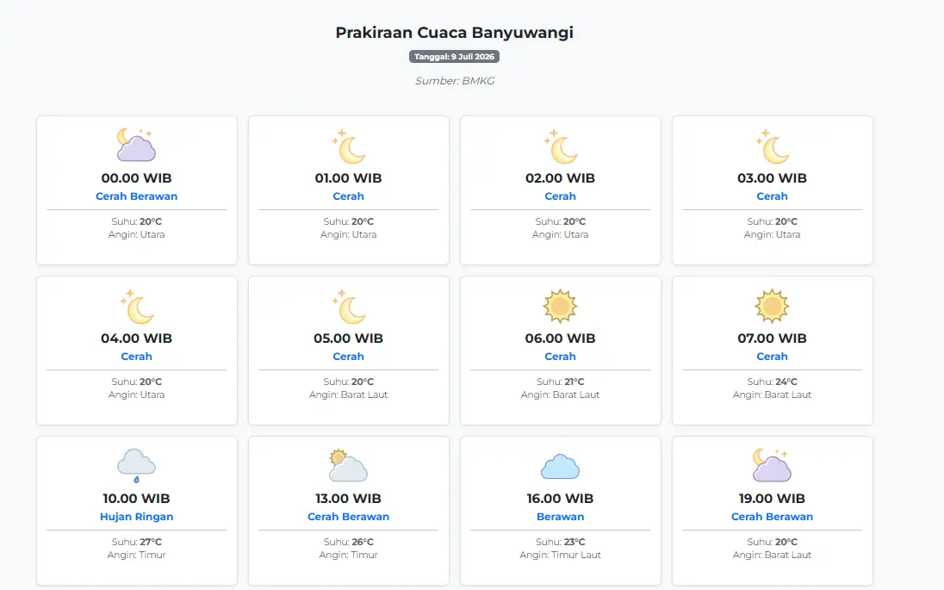
Task: Click 'Suhu: 21°C' in the 06.00 WIB card
Action: (x=561, y=382)
